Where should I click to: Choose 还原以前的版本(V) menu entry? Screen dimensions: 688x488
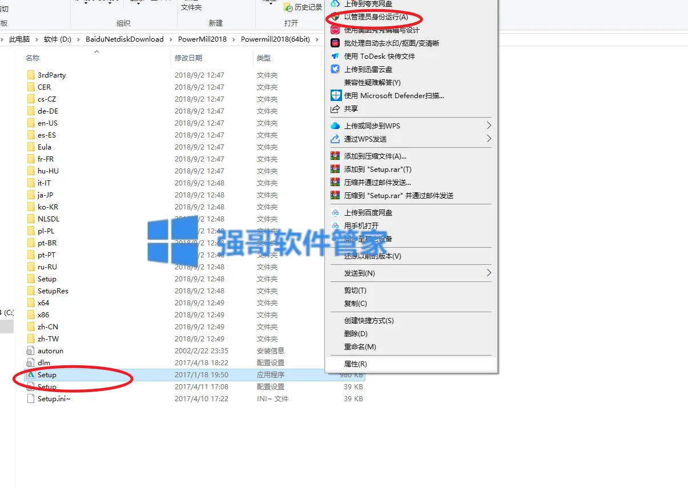pos(372,256)
